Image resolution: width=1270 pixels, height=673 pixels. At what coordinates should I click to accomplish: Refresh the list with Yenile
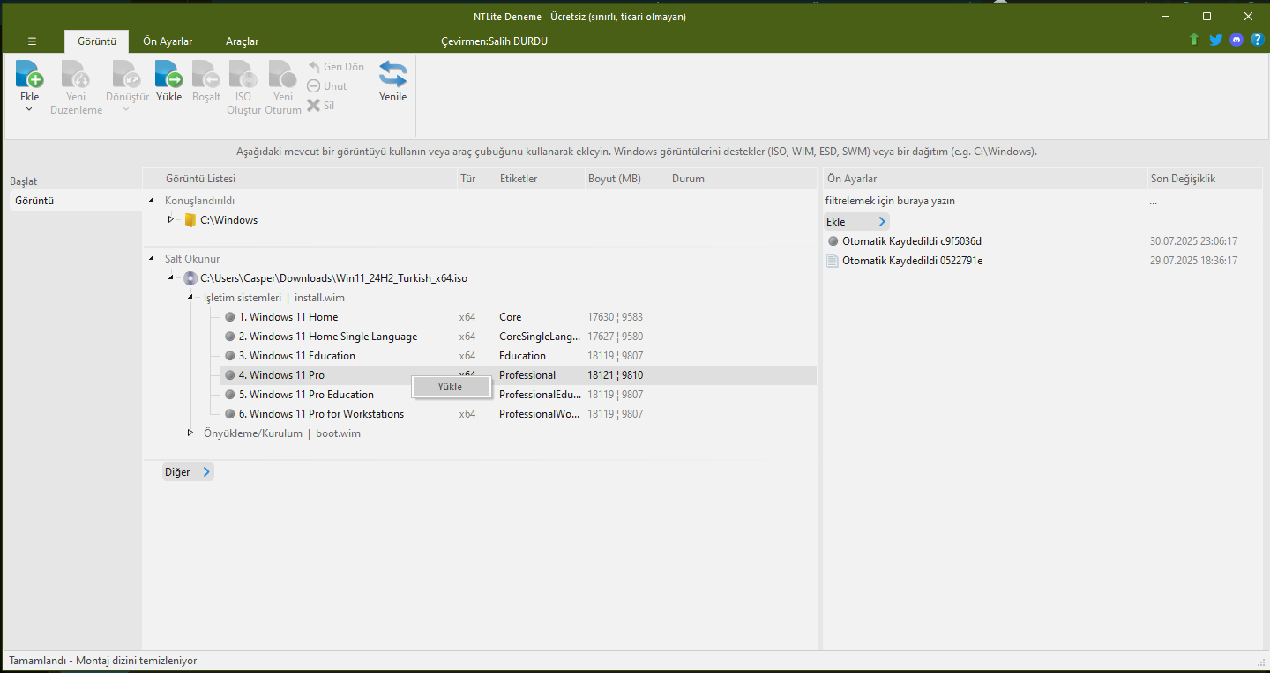click(x=393, y=82)
